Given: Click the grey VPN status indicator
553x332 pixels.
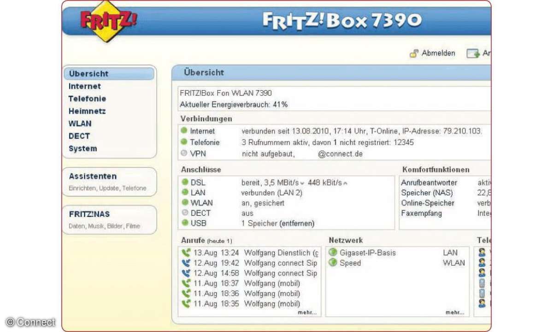Looking at the screenshot, I should (x=184, y=154).
